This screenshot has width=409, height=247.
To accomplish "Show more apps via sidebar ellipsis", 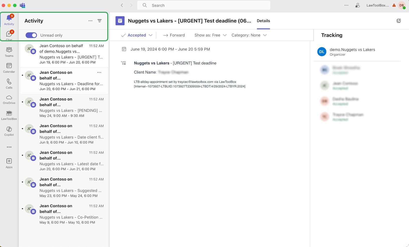I will point(9,147).
